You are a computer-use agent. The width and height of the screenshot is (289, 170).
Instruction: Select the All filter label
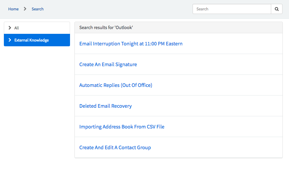tap(17, 28)
